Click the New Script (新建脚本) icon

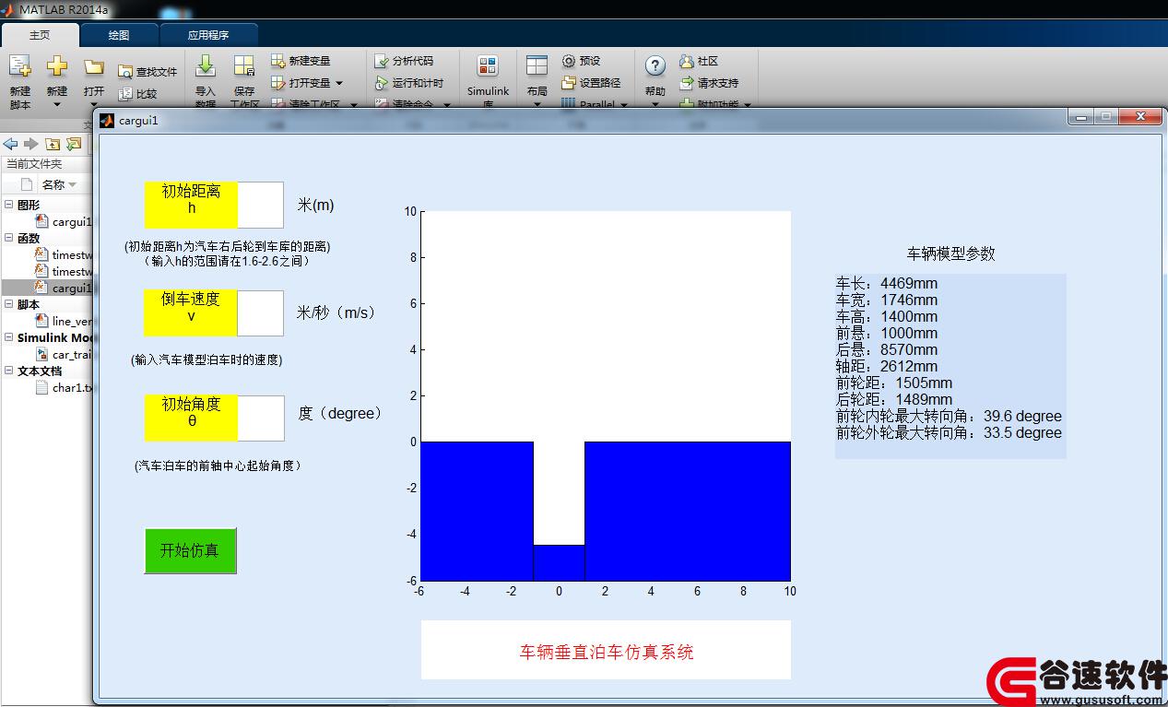tap(19, 66)
